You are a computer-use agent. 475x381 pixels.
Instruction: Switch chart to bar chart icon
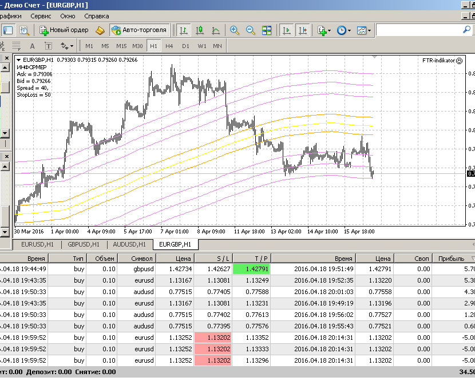[184, 30]
